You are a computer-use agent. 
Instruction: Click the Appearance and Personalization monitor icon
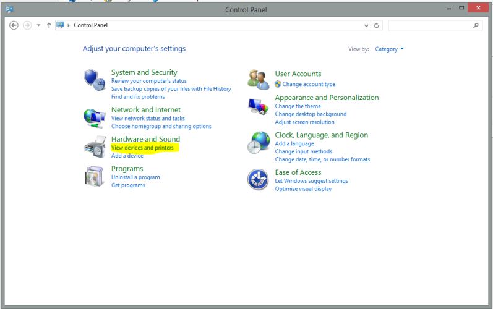(258, 106)
